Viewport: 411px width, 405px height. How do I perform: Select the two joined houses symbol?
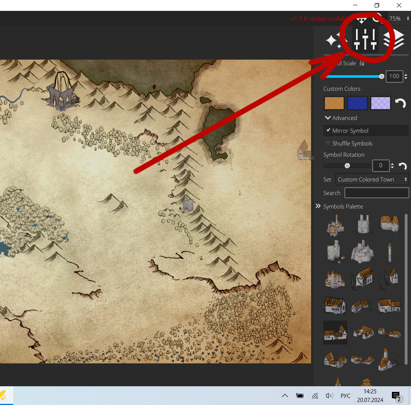pos(390,306)
